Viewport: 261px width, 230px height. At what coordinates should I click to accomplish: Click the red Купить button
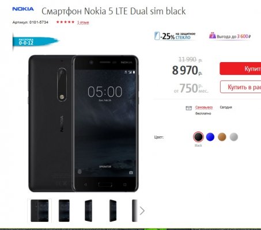(x=240, y=68)
